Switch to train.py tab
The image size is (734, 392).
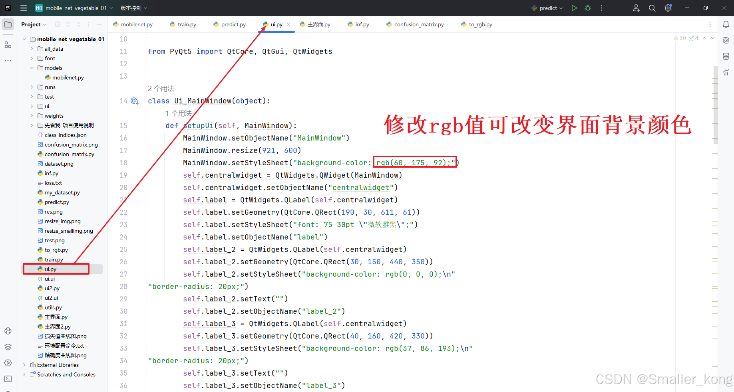tap(183, 24)
